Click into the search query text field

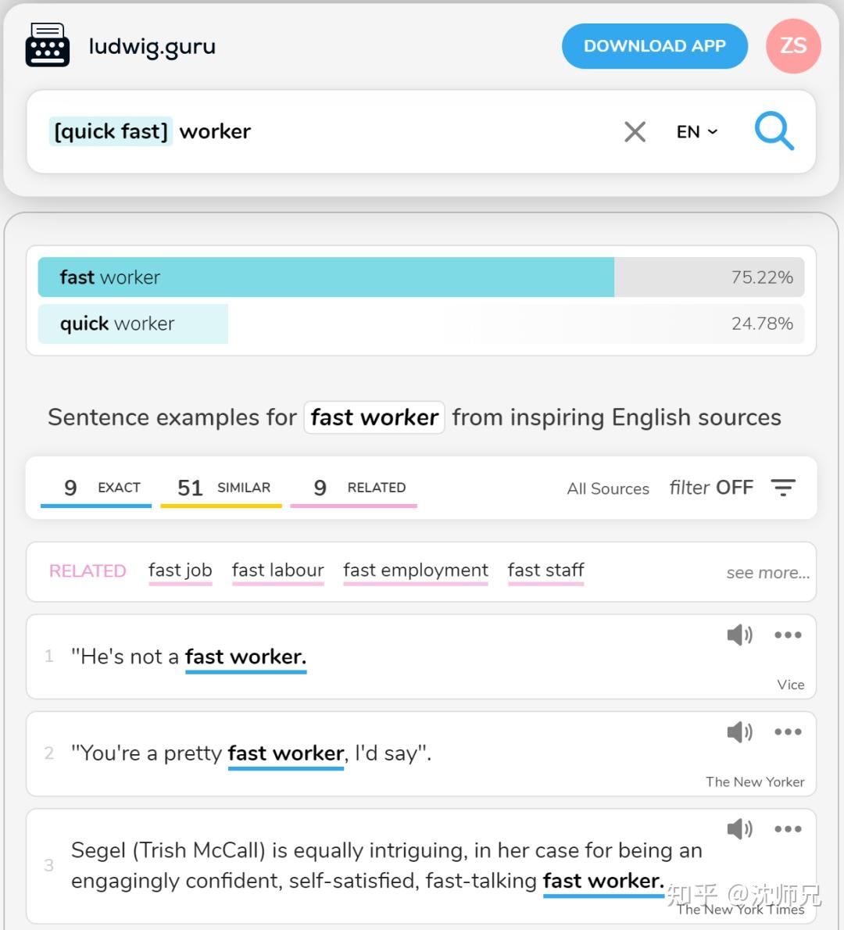(x=391, y=131)
